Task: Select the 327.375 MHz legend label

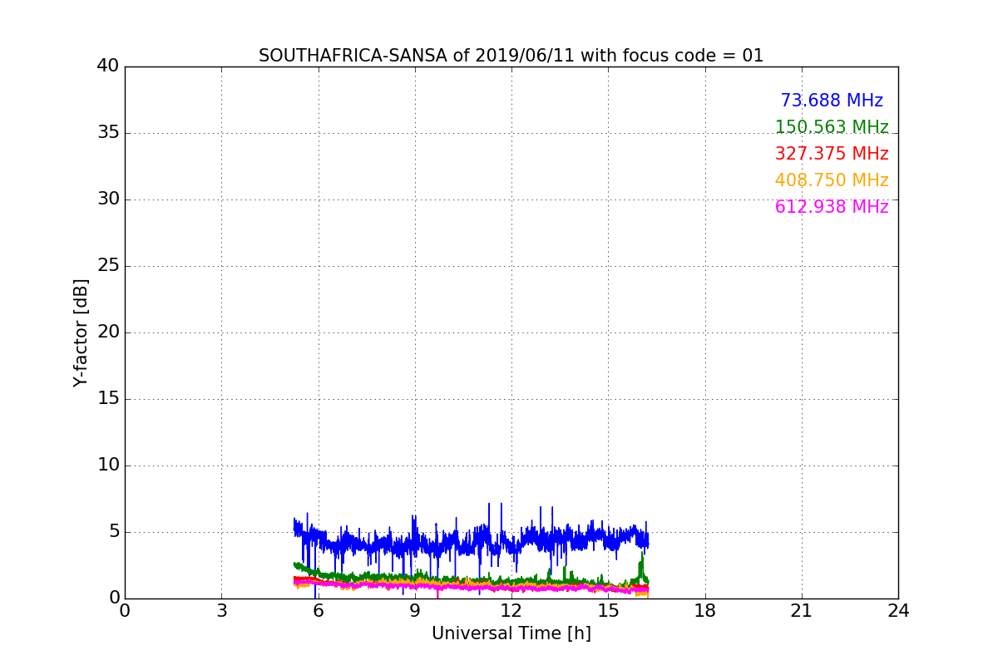Action: (832, 154)
